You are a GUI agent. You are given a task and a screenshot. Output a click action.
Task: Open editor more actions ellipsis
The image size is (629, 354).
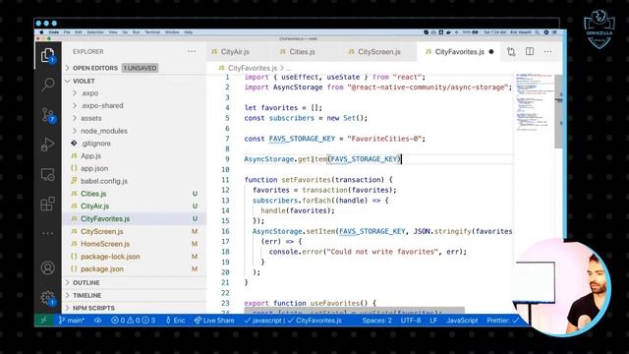547,51
